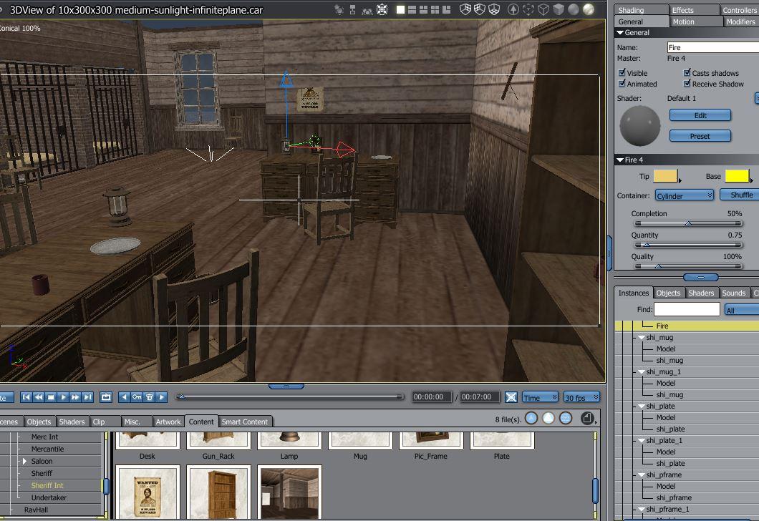759x521 pixels.
Task: Click the striped round browser icon
Action: pyautogui.click(x=566, y=418)
